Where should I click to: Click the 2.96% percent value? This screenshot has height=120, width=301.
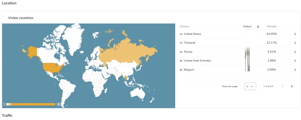tap(272, 60)
